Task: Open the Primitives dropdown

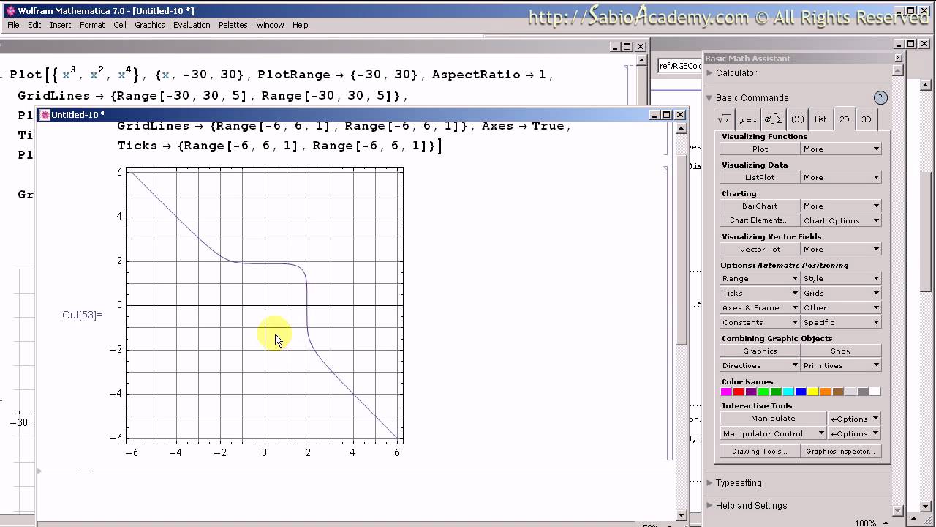Action: pos(841,365)
